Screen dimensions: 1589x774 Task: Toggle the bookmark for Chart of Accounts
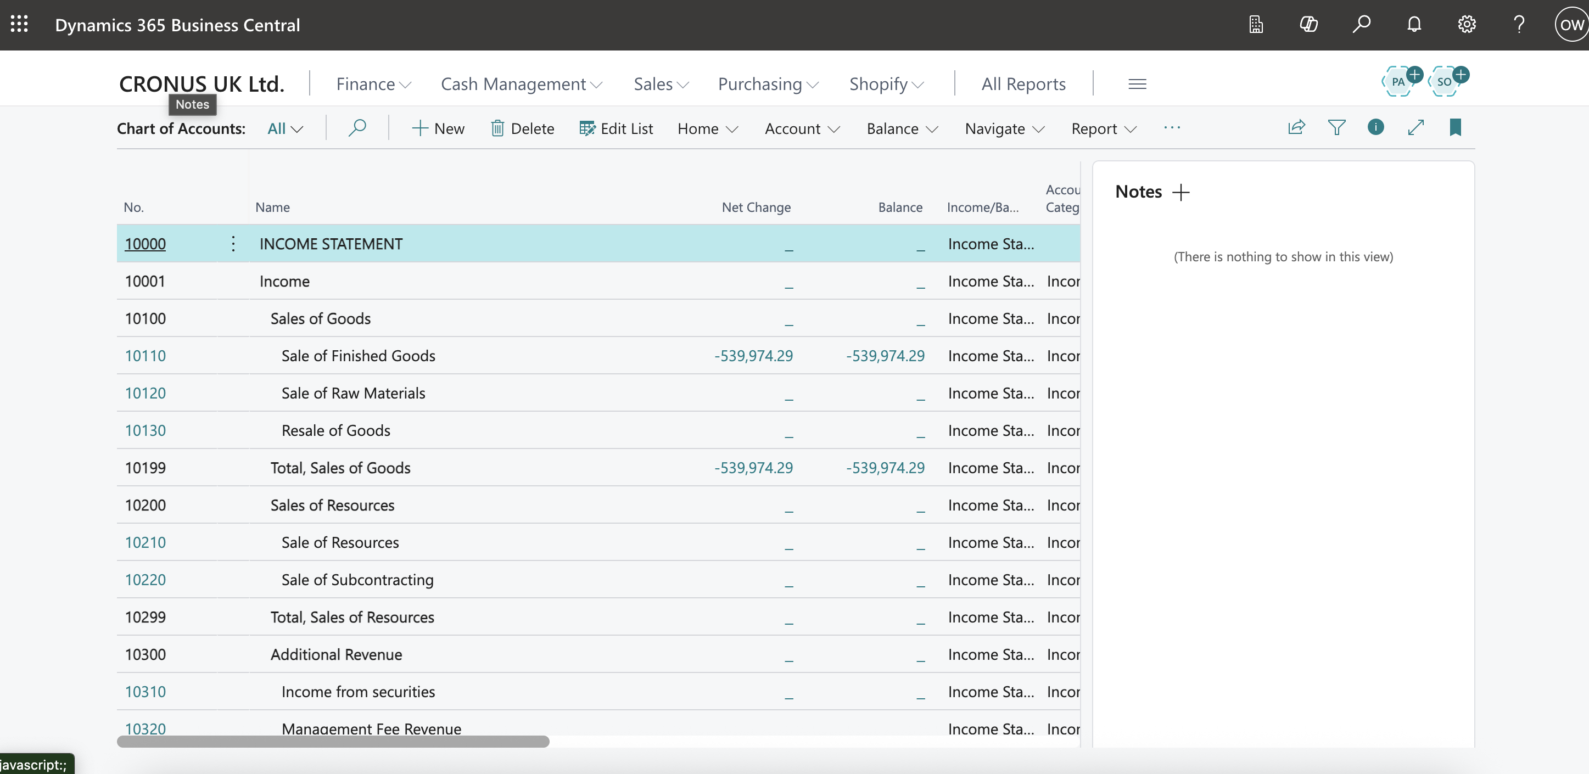1456,127
